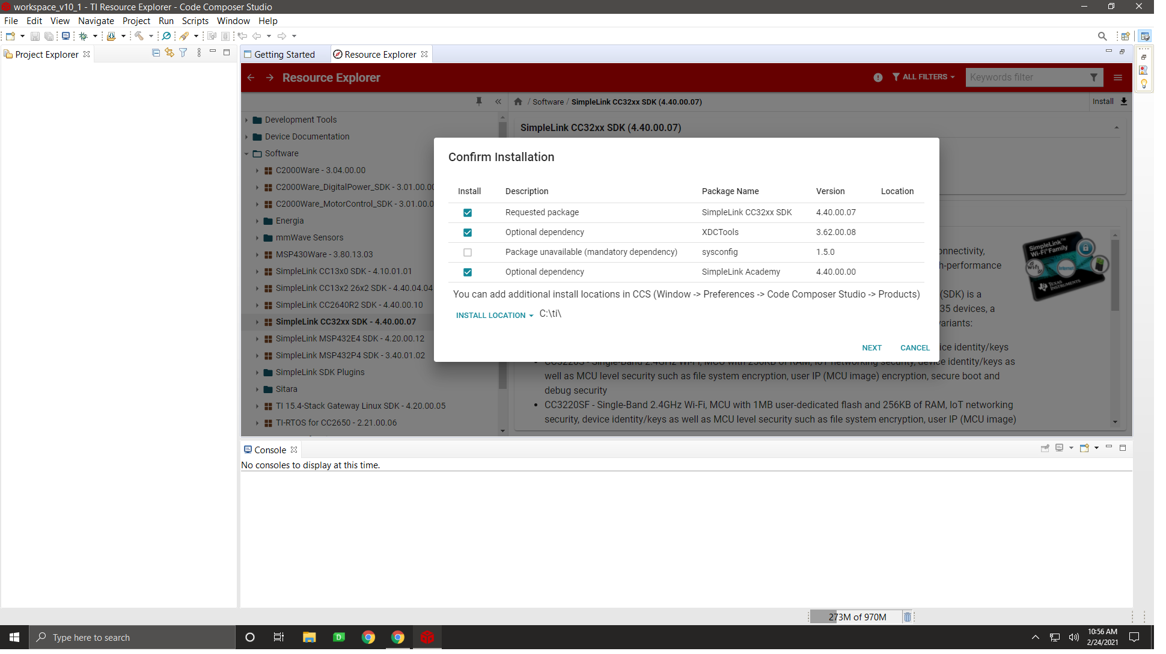Click CANCEL in the Confirm Installation dialog
The height and width of the screenshot is (654, 1166).
point(915,347)
